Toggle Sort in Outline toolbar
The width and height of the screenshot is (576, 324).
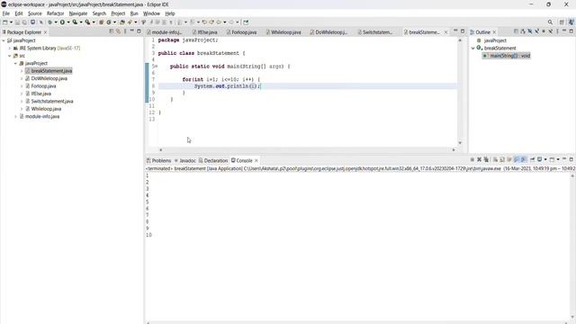click(523, 31)
